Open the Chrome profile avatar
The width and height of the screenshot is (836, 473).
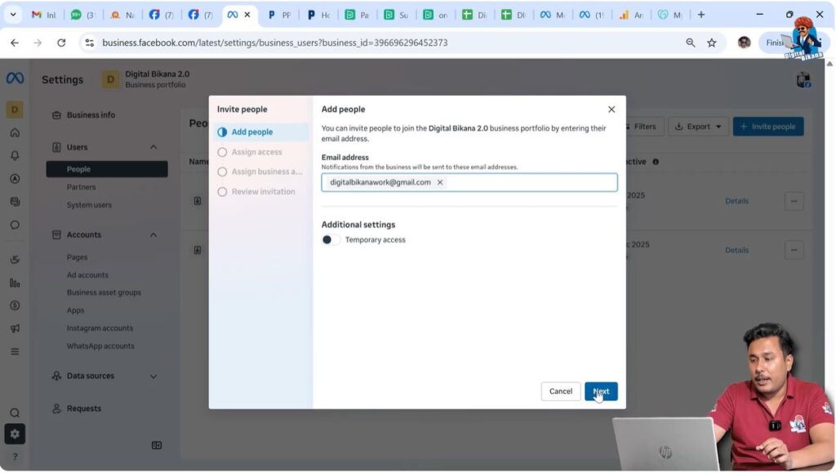pos(745,42)
